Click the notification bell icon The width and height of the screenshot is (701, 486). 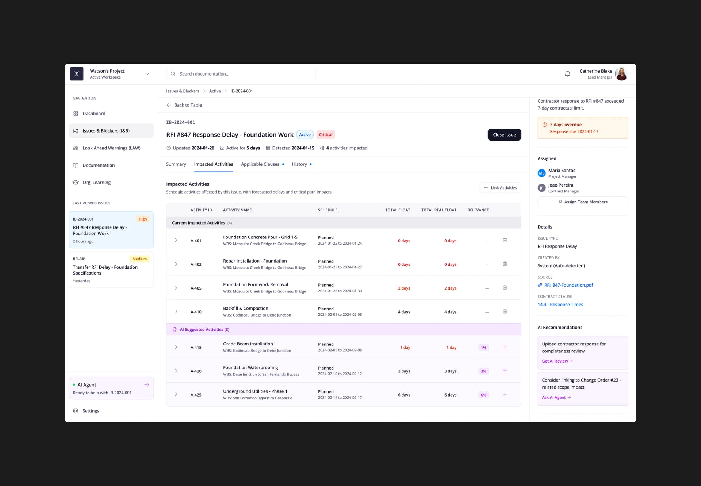click(x=567, y=74)
